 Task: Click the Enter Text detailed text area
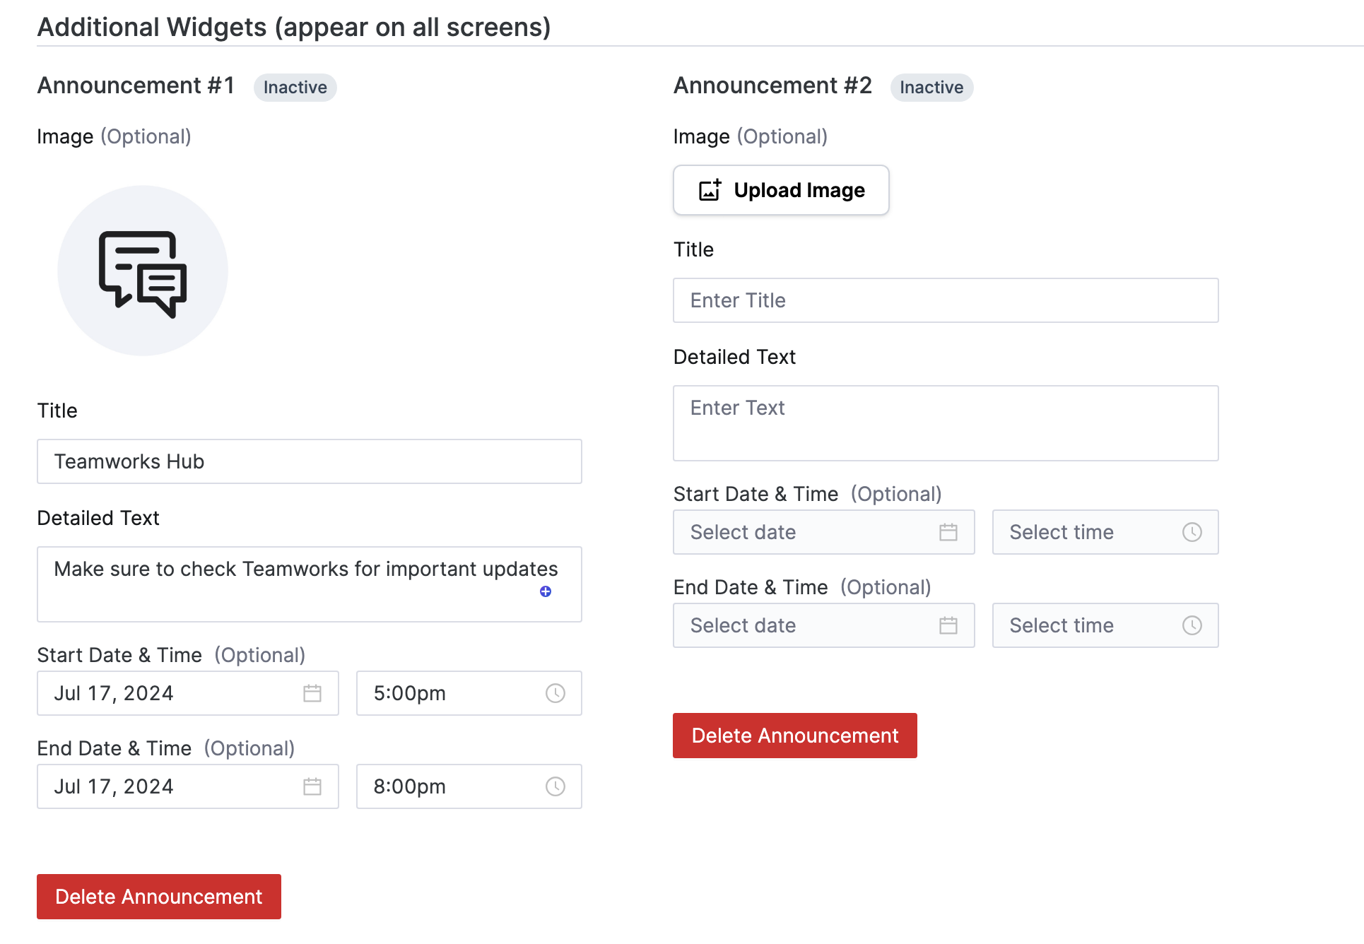click(x=945, y=423)
